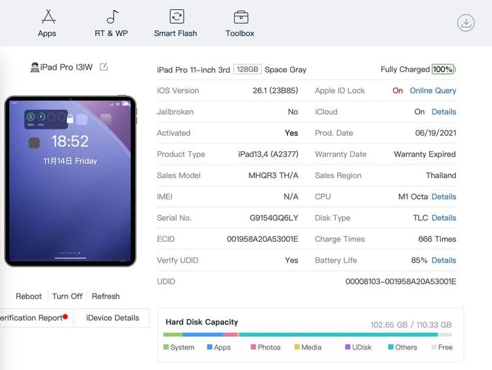492x370 pixels.
Task: Click the Hard Disk Capacity heading
Action: tap(202, 322)
